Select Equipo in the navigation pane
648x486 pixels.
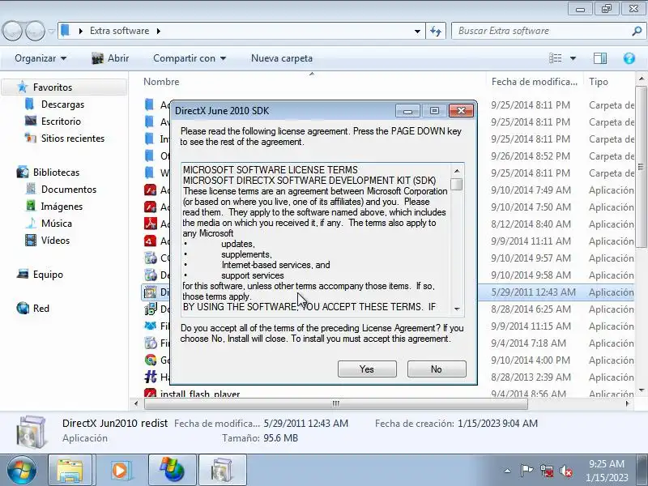(48, 275)
